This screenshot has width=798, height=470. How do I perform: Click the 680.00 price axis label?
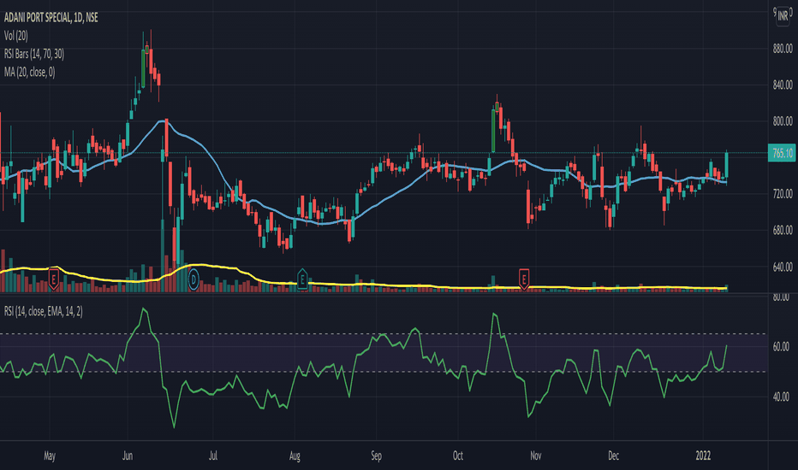pos(783,230)
